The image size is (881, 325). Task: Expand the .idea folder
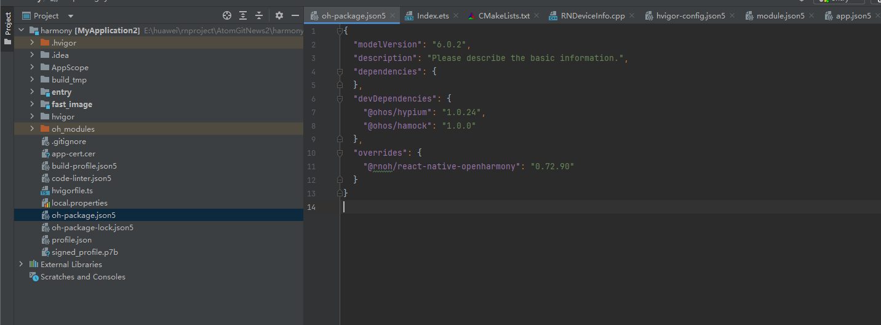click(x=33, y=55)
